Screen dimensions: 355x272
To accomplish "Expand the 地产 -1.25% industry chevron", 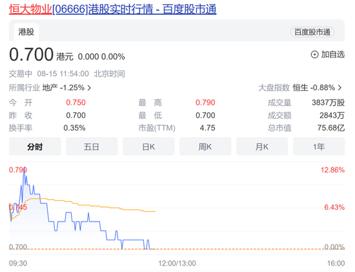I will pyautogui.click(x=89, y=88).
